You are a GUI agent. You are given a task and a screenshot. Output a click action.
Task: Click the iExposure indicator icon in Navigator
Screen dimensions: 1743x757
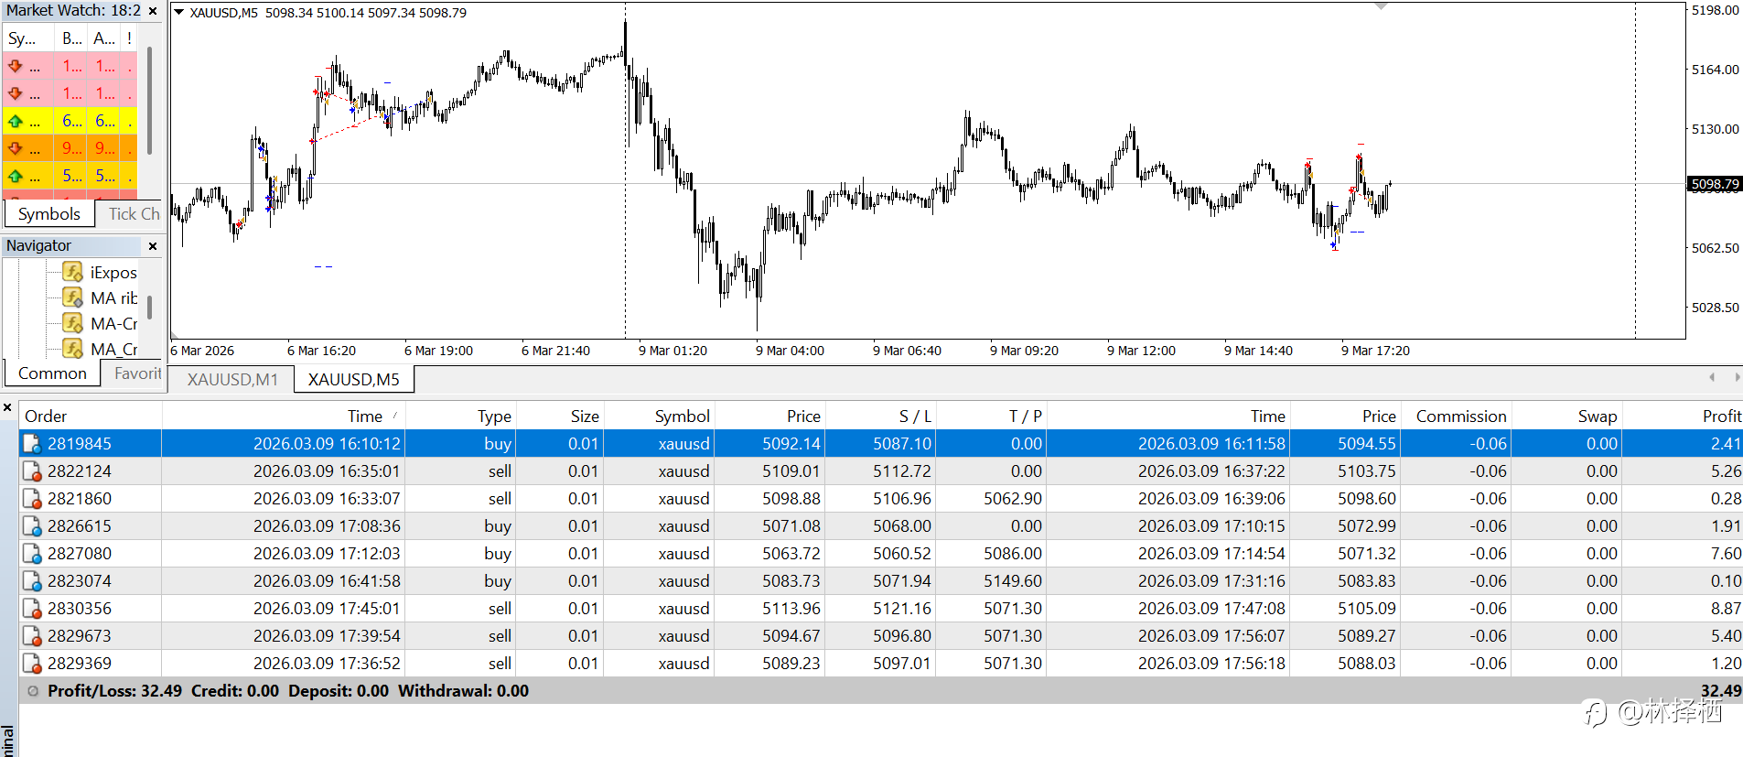click(72, 272)
